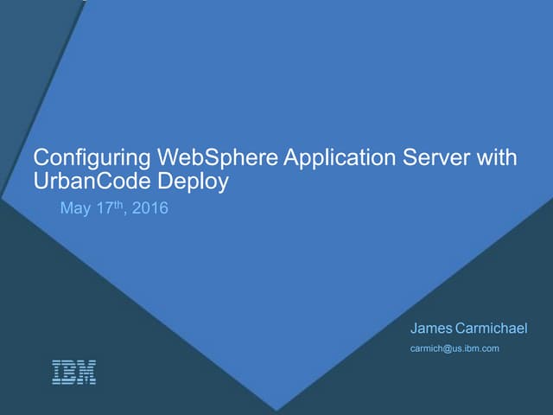Click the bottom tip of the blue pentagon

278,406
